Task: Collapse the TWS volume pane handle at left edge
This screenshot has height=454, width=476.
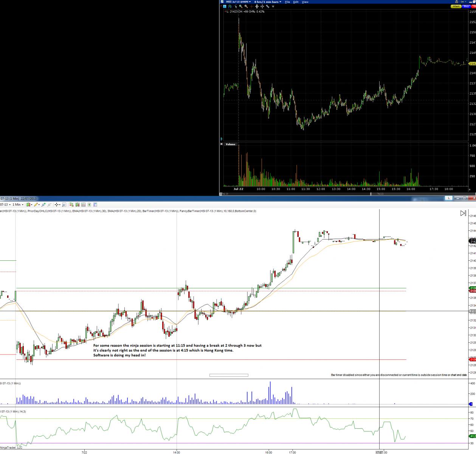Action: pos(222,139)
